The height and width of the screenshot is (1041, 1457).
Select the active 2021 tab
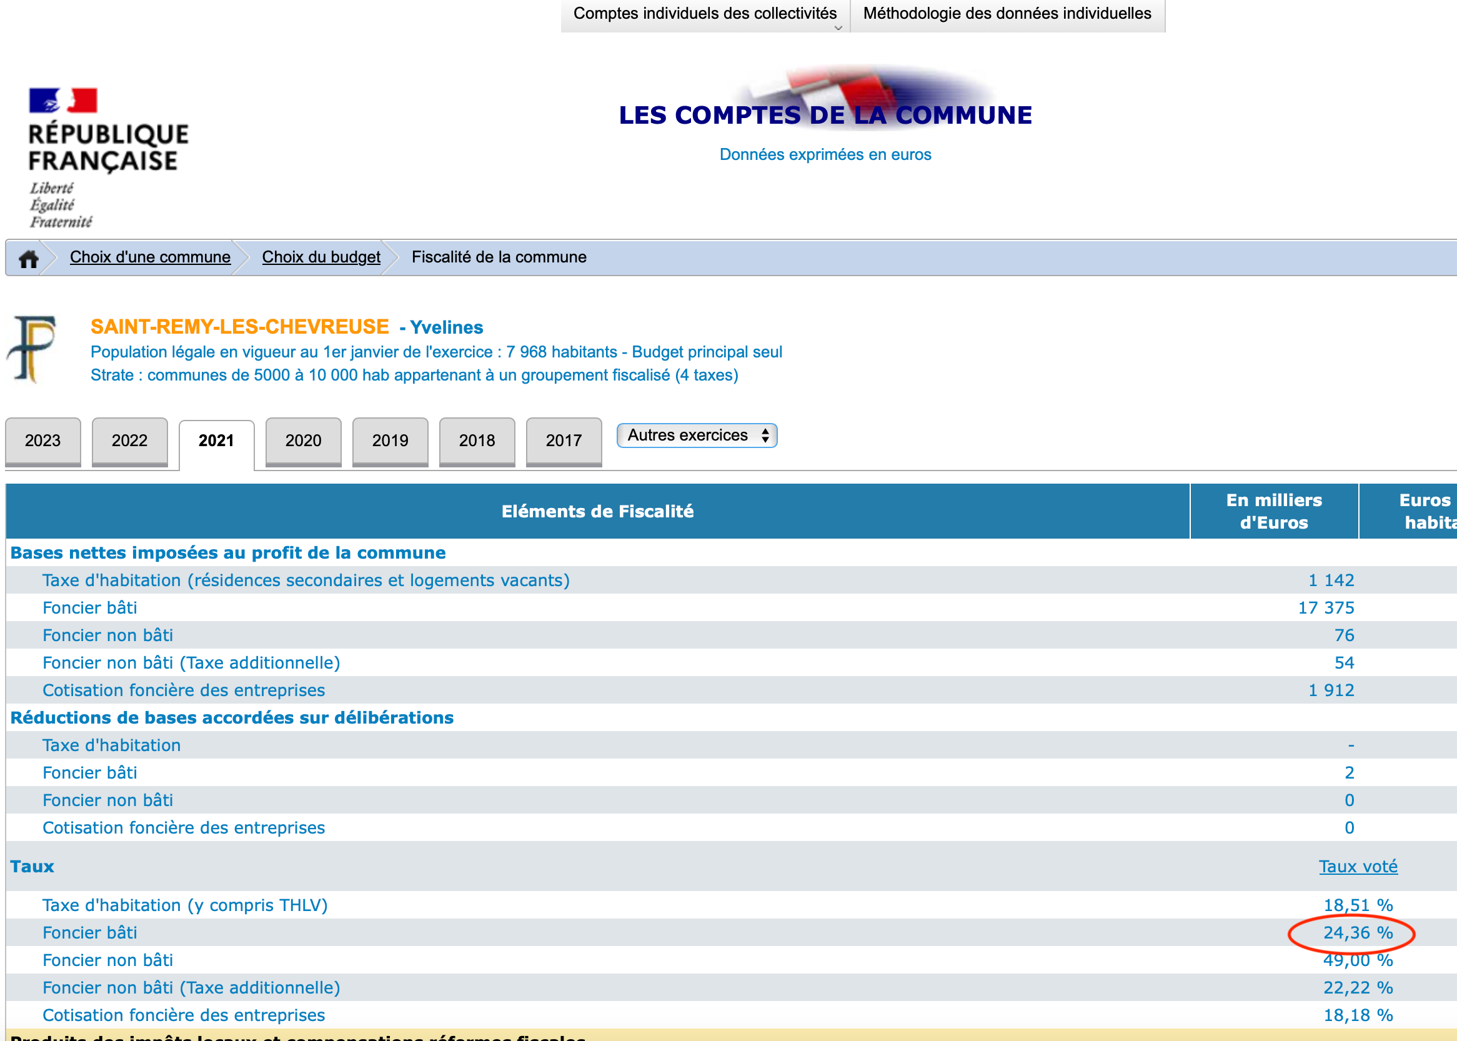pyautogui.click(x=216, y=441)
